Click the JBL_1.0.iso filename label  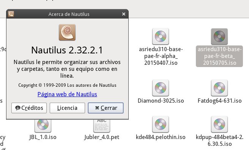pyautogui.click(x=43, y=137)
